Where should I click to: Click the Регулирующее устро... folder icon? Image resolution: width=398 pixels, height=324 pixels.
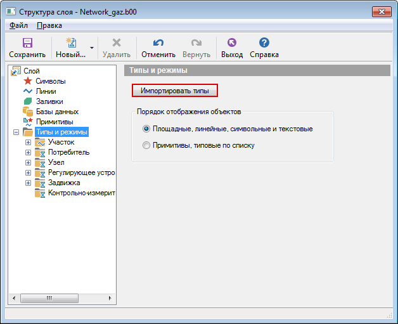coord(40,172)
